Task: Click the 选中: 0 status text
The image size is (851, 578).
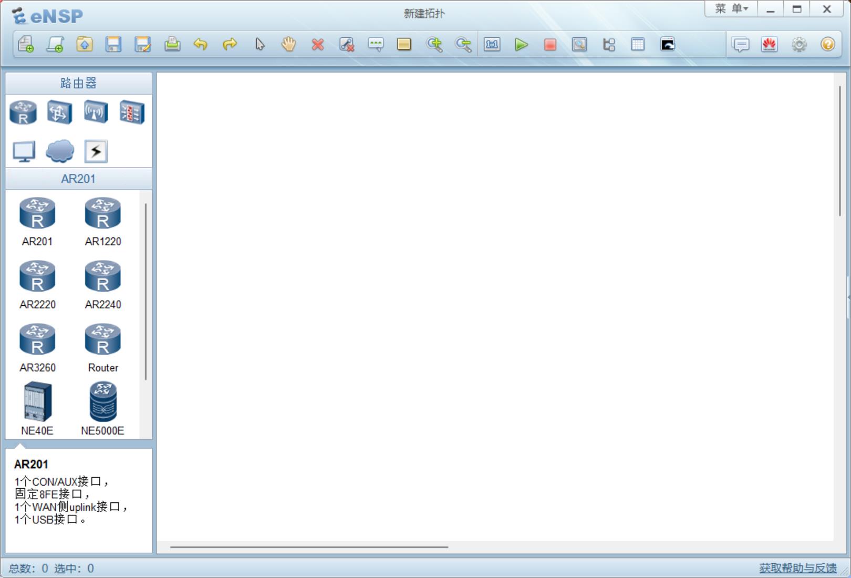Action: pyautogui.click(x=74, y=569)
